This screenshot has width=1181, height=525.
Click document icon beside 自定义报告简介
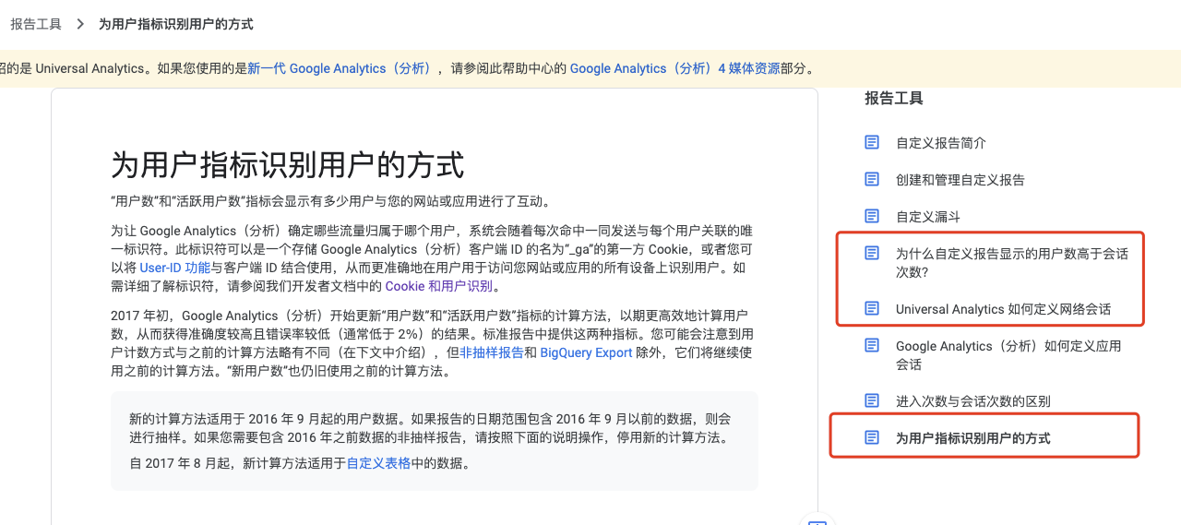[872, 142]
